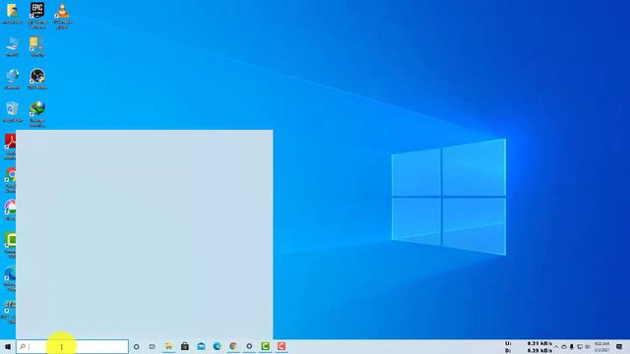The width and height of the screenshot is (630, 354).
Task: Select Internet Download Manager desktop shortcut
Action: click(x=37, y=114)
